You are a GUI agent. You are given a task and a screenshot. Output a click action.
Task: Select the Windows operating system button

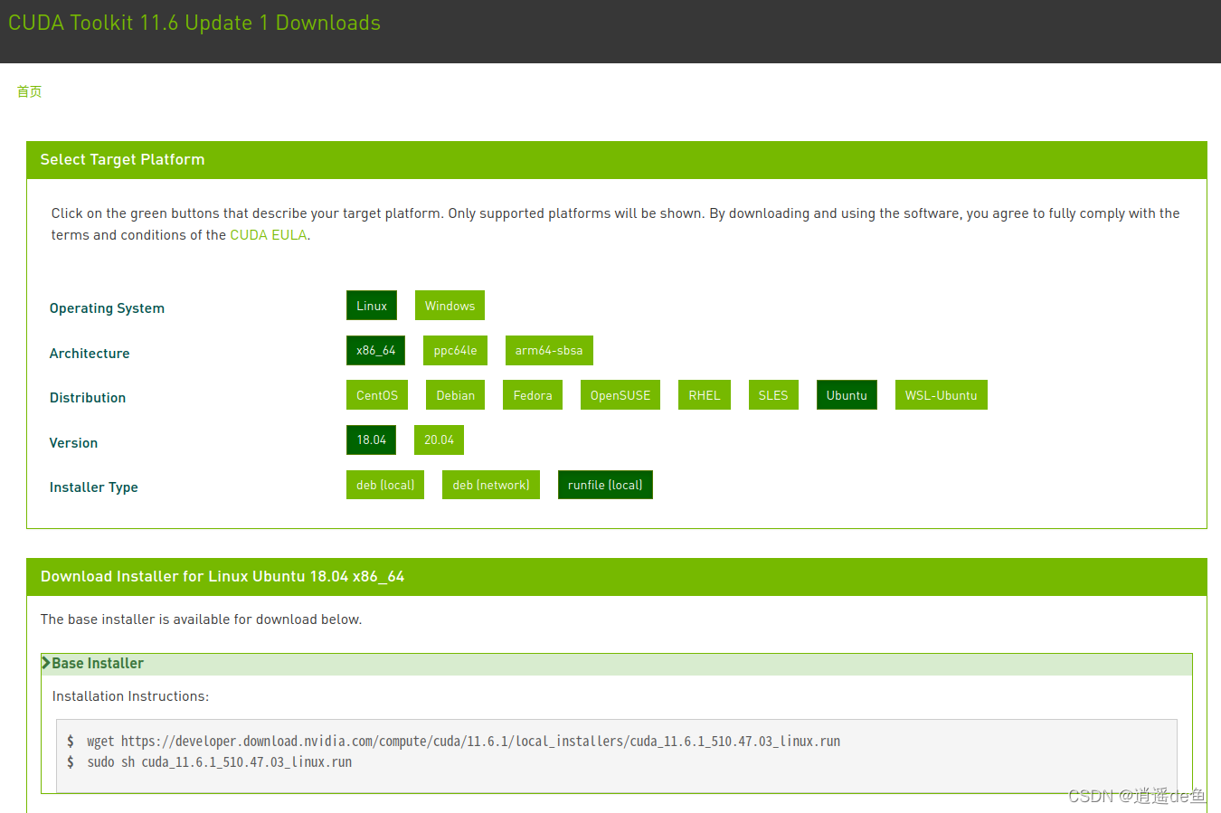pos(450,306)
